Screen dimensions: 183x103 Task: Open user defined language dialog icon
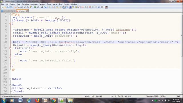[x=73, y=7]
